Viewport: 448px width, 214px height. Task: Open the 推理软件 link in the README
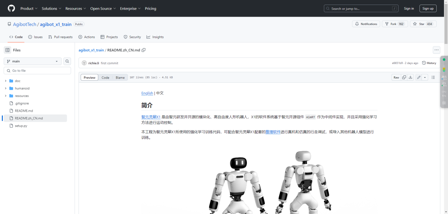coord(273,132)
